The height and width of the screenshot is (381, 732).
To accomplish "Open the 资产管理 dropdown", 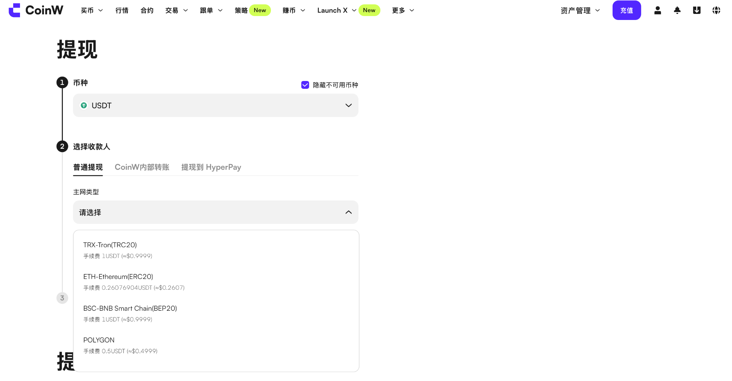I will point(580,10).
